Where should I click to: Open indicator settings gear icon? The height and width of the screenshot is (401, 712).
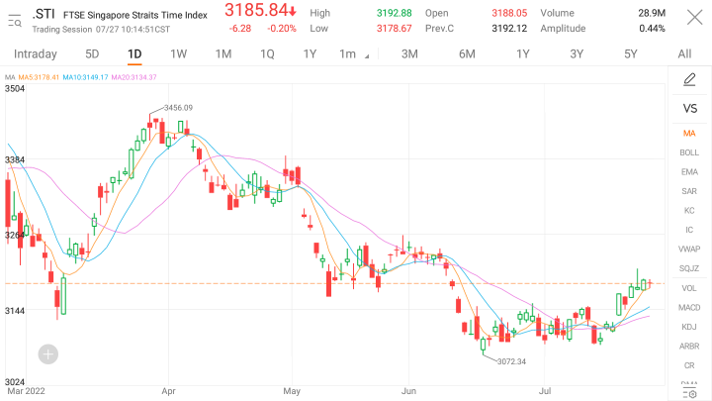coord(689,394)
